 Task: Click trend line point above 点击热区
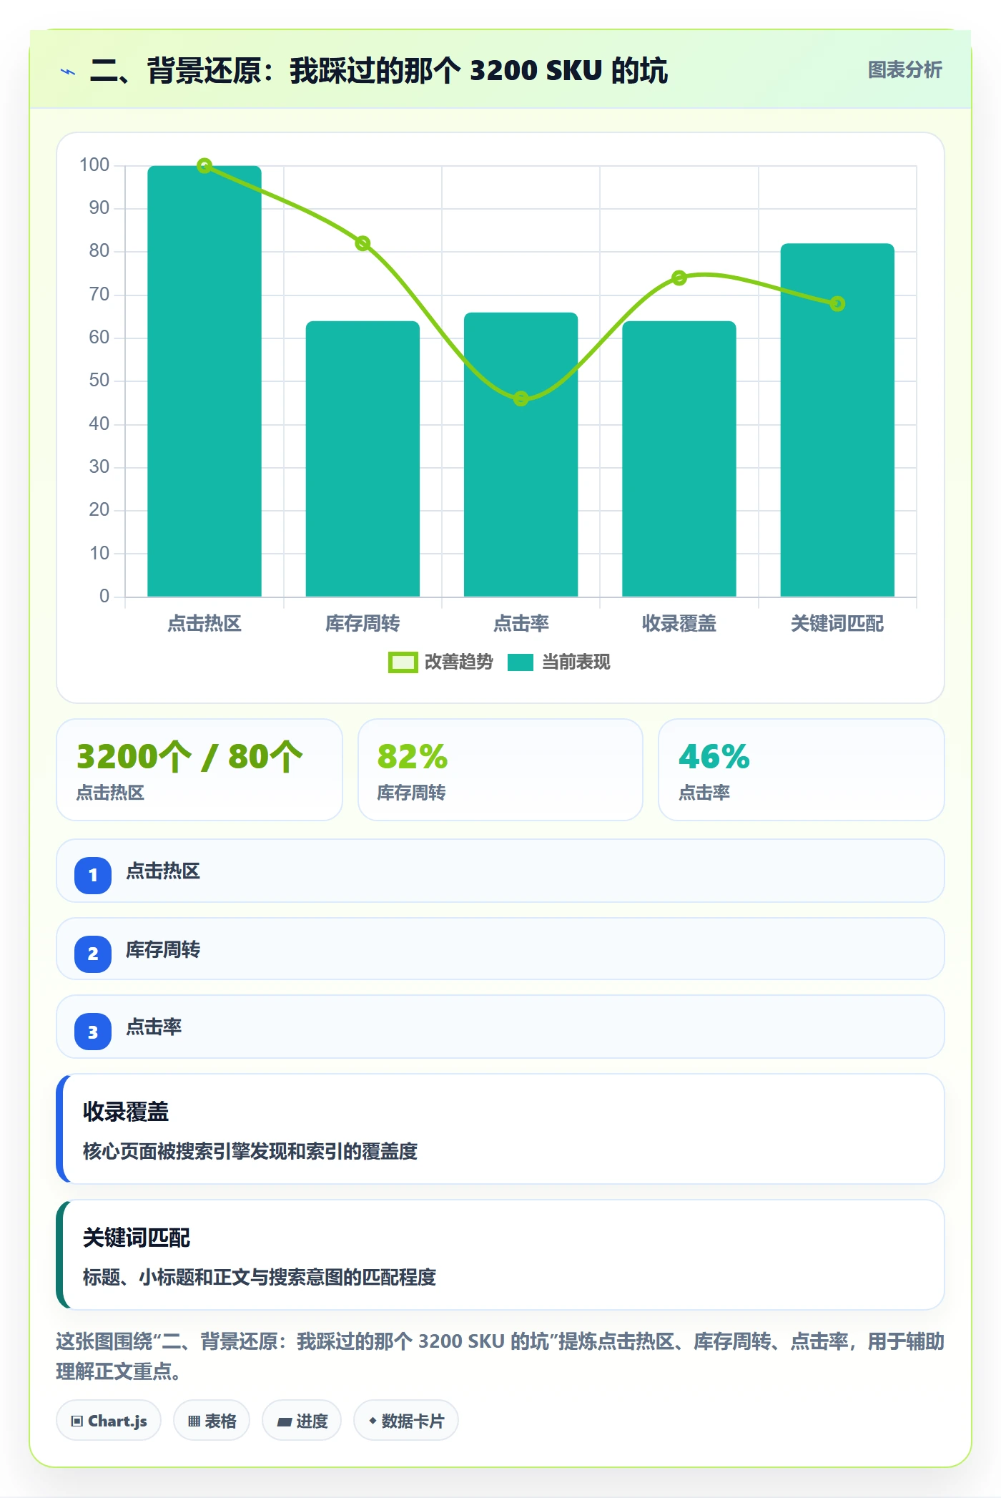tap(204, 166)
